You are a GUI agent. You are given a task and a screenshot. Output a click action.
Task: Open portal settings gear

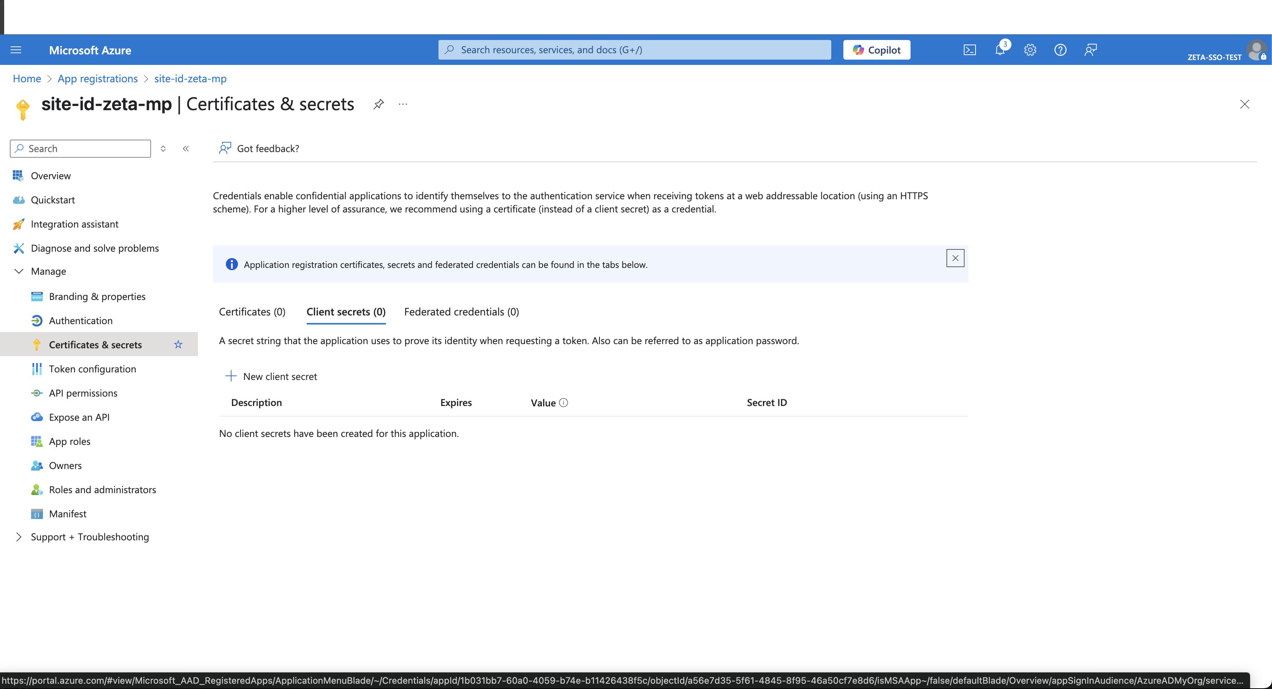tap(1030, 50)
